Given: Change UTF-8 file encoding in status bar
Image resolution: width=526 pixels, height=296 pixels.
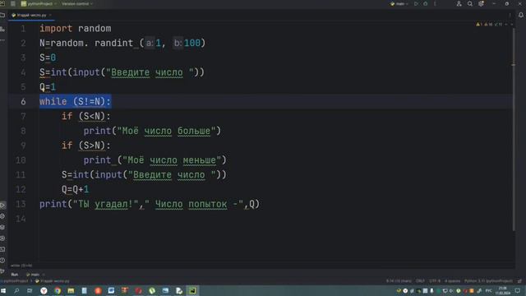Looking at the screenshot, I should click(x=435, y=281).
